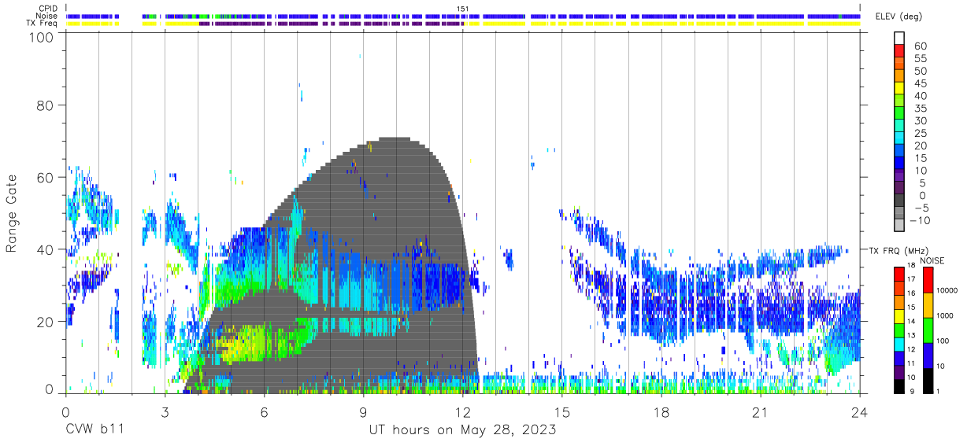Select the black bottom band of the NOISE colorbar
This screenshot has width=967, height=446.
pos(928,380)
